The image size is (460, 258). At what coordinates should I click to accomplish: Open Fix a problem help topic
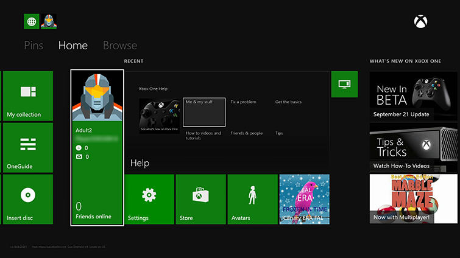(243, 102)
